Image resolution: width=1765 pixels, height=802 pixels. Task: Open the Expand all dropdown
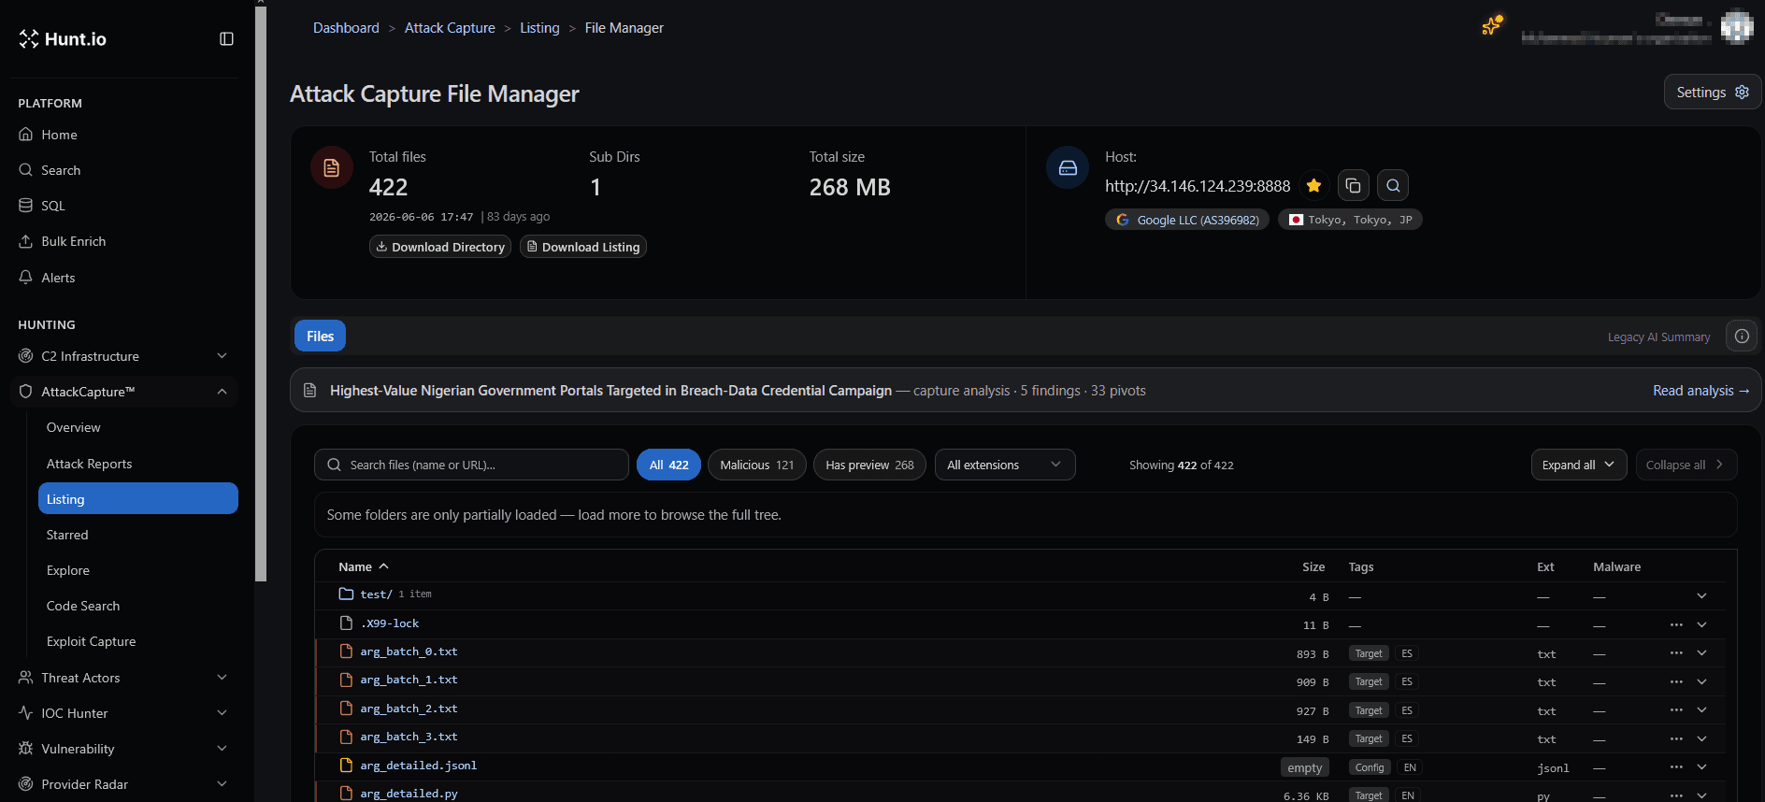click(x=1579, y=465)
